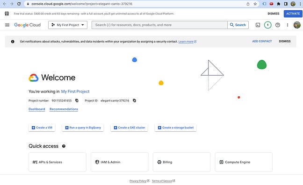303x185 pixels.
Task: Open the console more options vertical dots
Action: [x=288, y=25]
